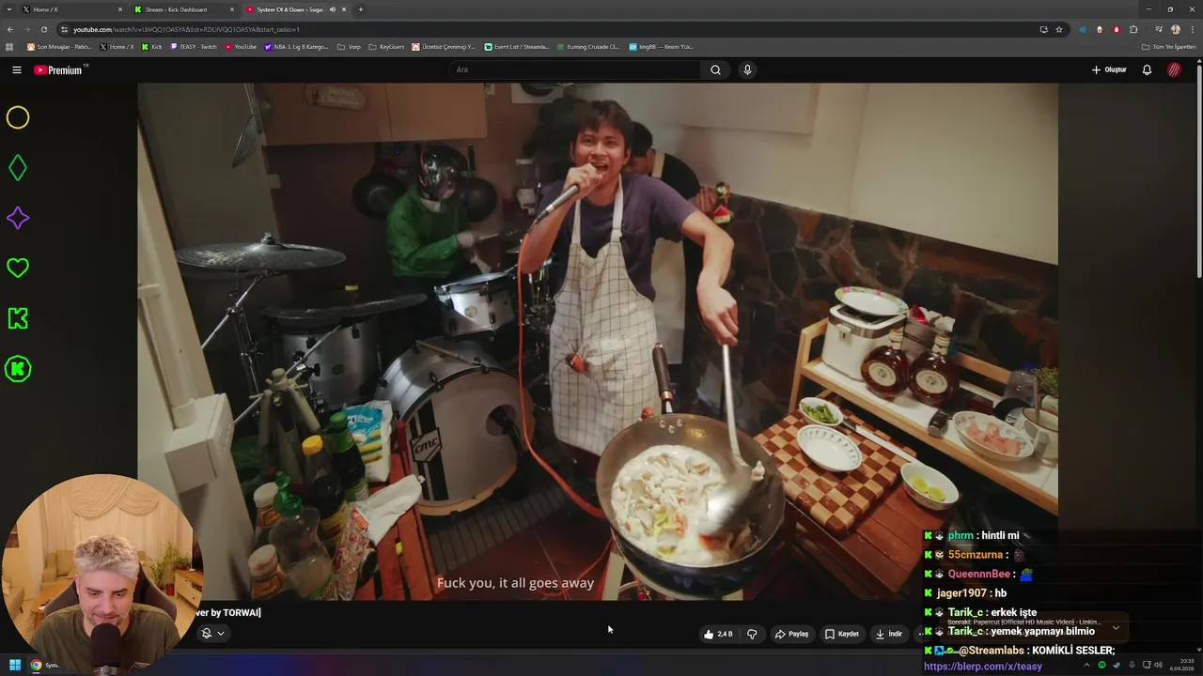Open 'NBA 3. Lig 8 Katego...' bookmark
Viewport: 1203px width, 676px height.
(x=296, y=46)
